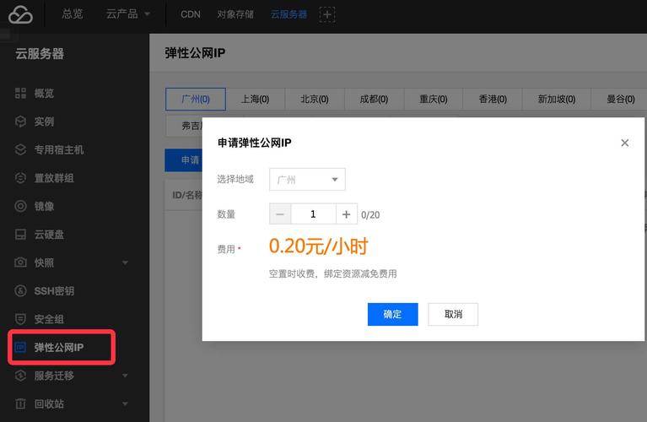Click the 云服务器 sidebar heading

40,54
